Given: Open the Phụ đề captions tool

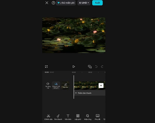Looking at the screenshot, I should point(97,117).
